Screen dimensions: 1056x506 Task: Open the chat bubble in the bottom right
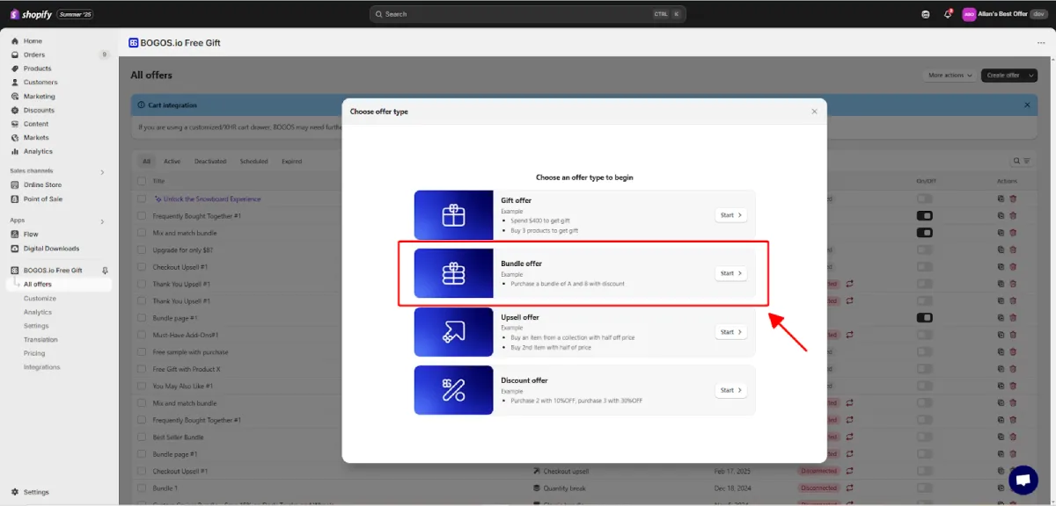click(x=1023, y=480)
